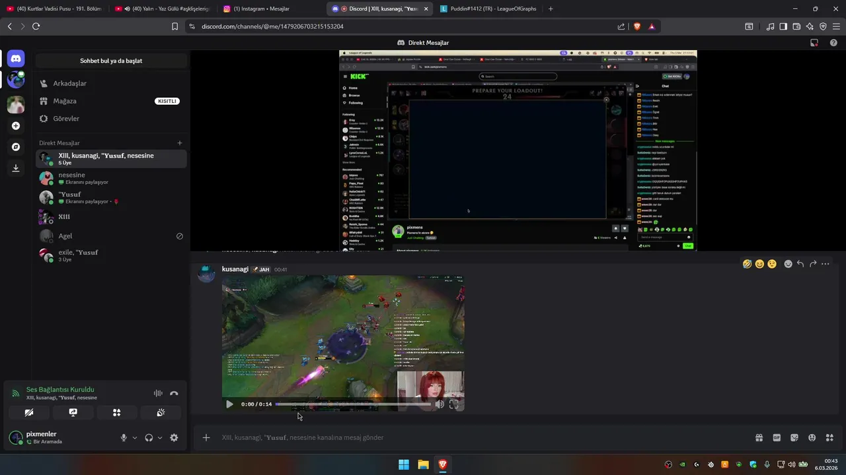Viewport: 846px width, 475px height.
Task: Open the explore servers compass icon
Action: pos(16,147)
